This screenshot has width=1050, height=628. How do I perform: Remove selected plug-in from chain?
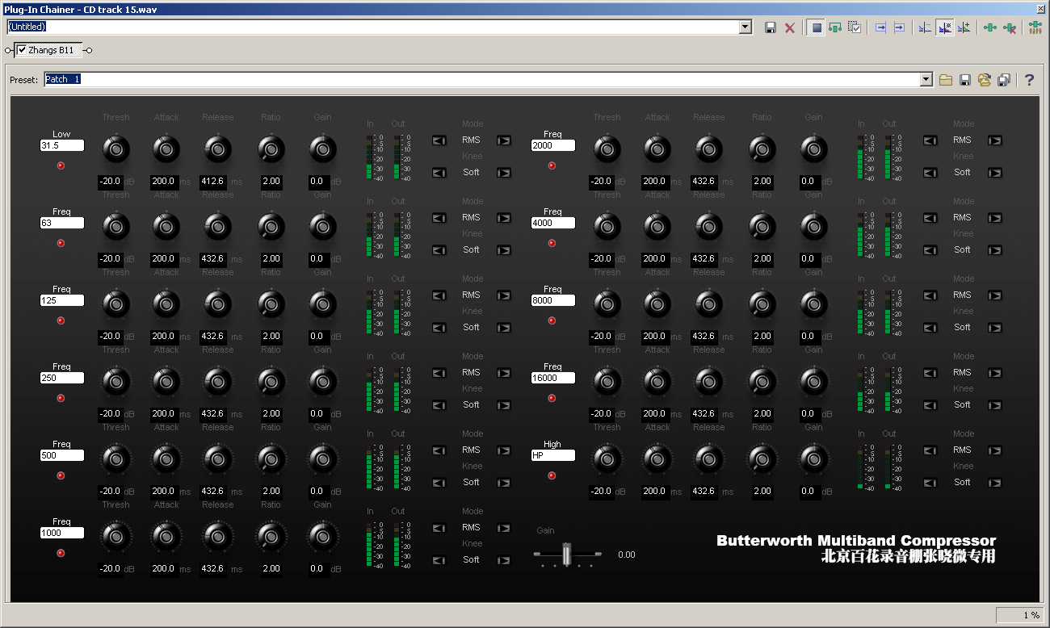pyautogui.click(x=1010, y=27)
